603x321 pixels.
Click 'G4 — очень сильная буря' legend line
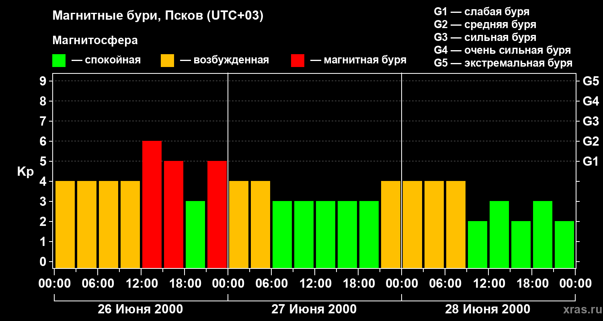(x=503, y=50)
